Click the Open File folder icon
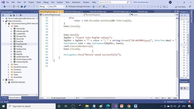The width and height of the screenshot is (194, 109). 18,7
